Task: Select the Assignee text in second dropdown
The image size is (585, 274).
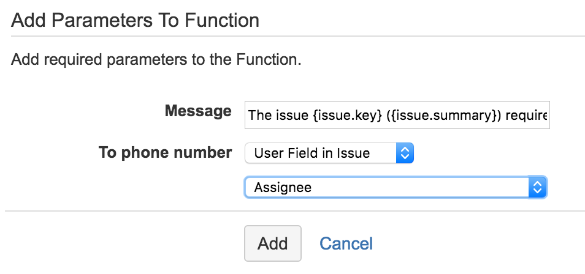Action: pyautogui.click(x=283, y=187)
